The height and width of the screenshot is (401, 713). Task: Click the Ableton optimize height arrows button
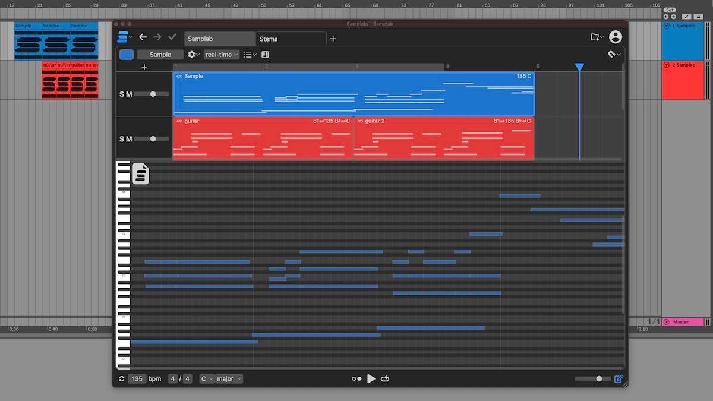(x=686, y=17)
